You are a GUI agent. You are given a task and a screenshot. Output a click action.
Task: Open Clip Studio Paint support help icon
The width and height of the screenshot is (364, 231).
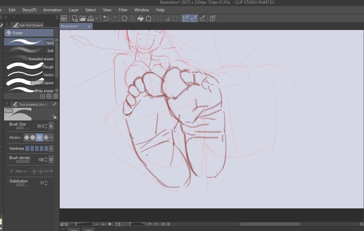click(x=213, y=18)
